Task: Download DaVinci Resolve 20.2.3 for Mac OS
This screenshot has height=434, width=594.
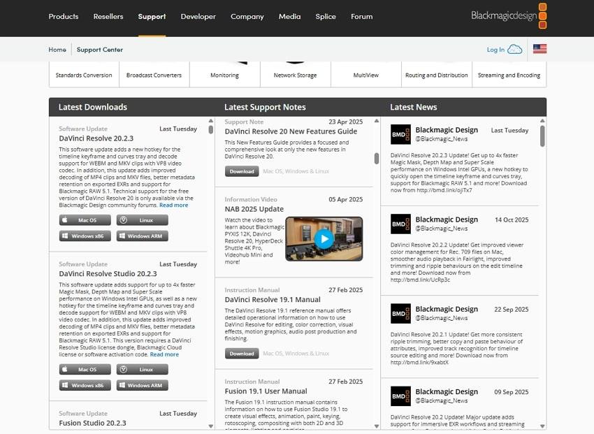Action: click(85, 220)
